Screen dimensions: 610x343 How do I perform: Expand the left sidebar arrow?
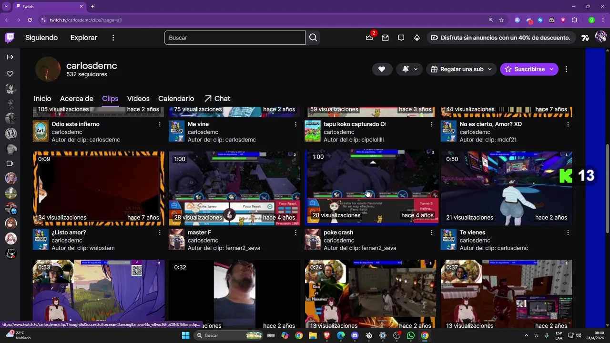[x=10, y=57]
